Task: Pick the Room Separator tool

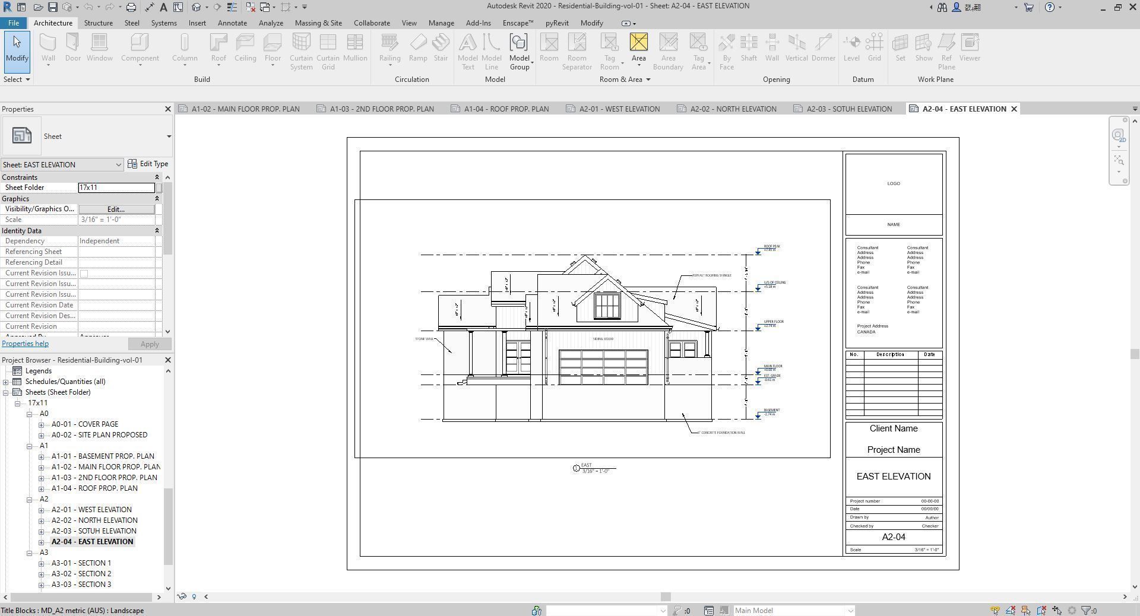Action: 577,52
